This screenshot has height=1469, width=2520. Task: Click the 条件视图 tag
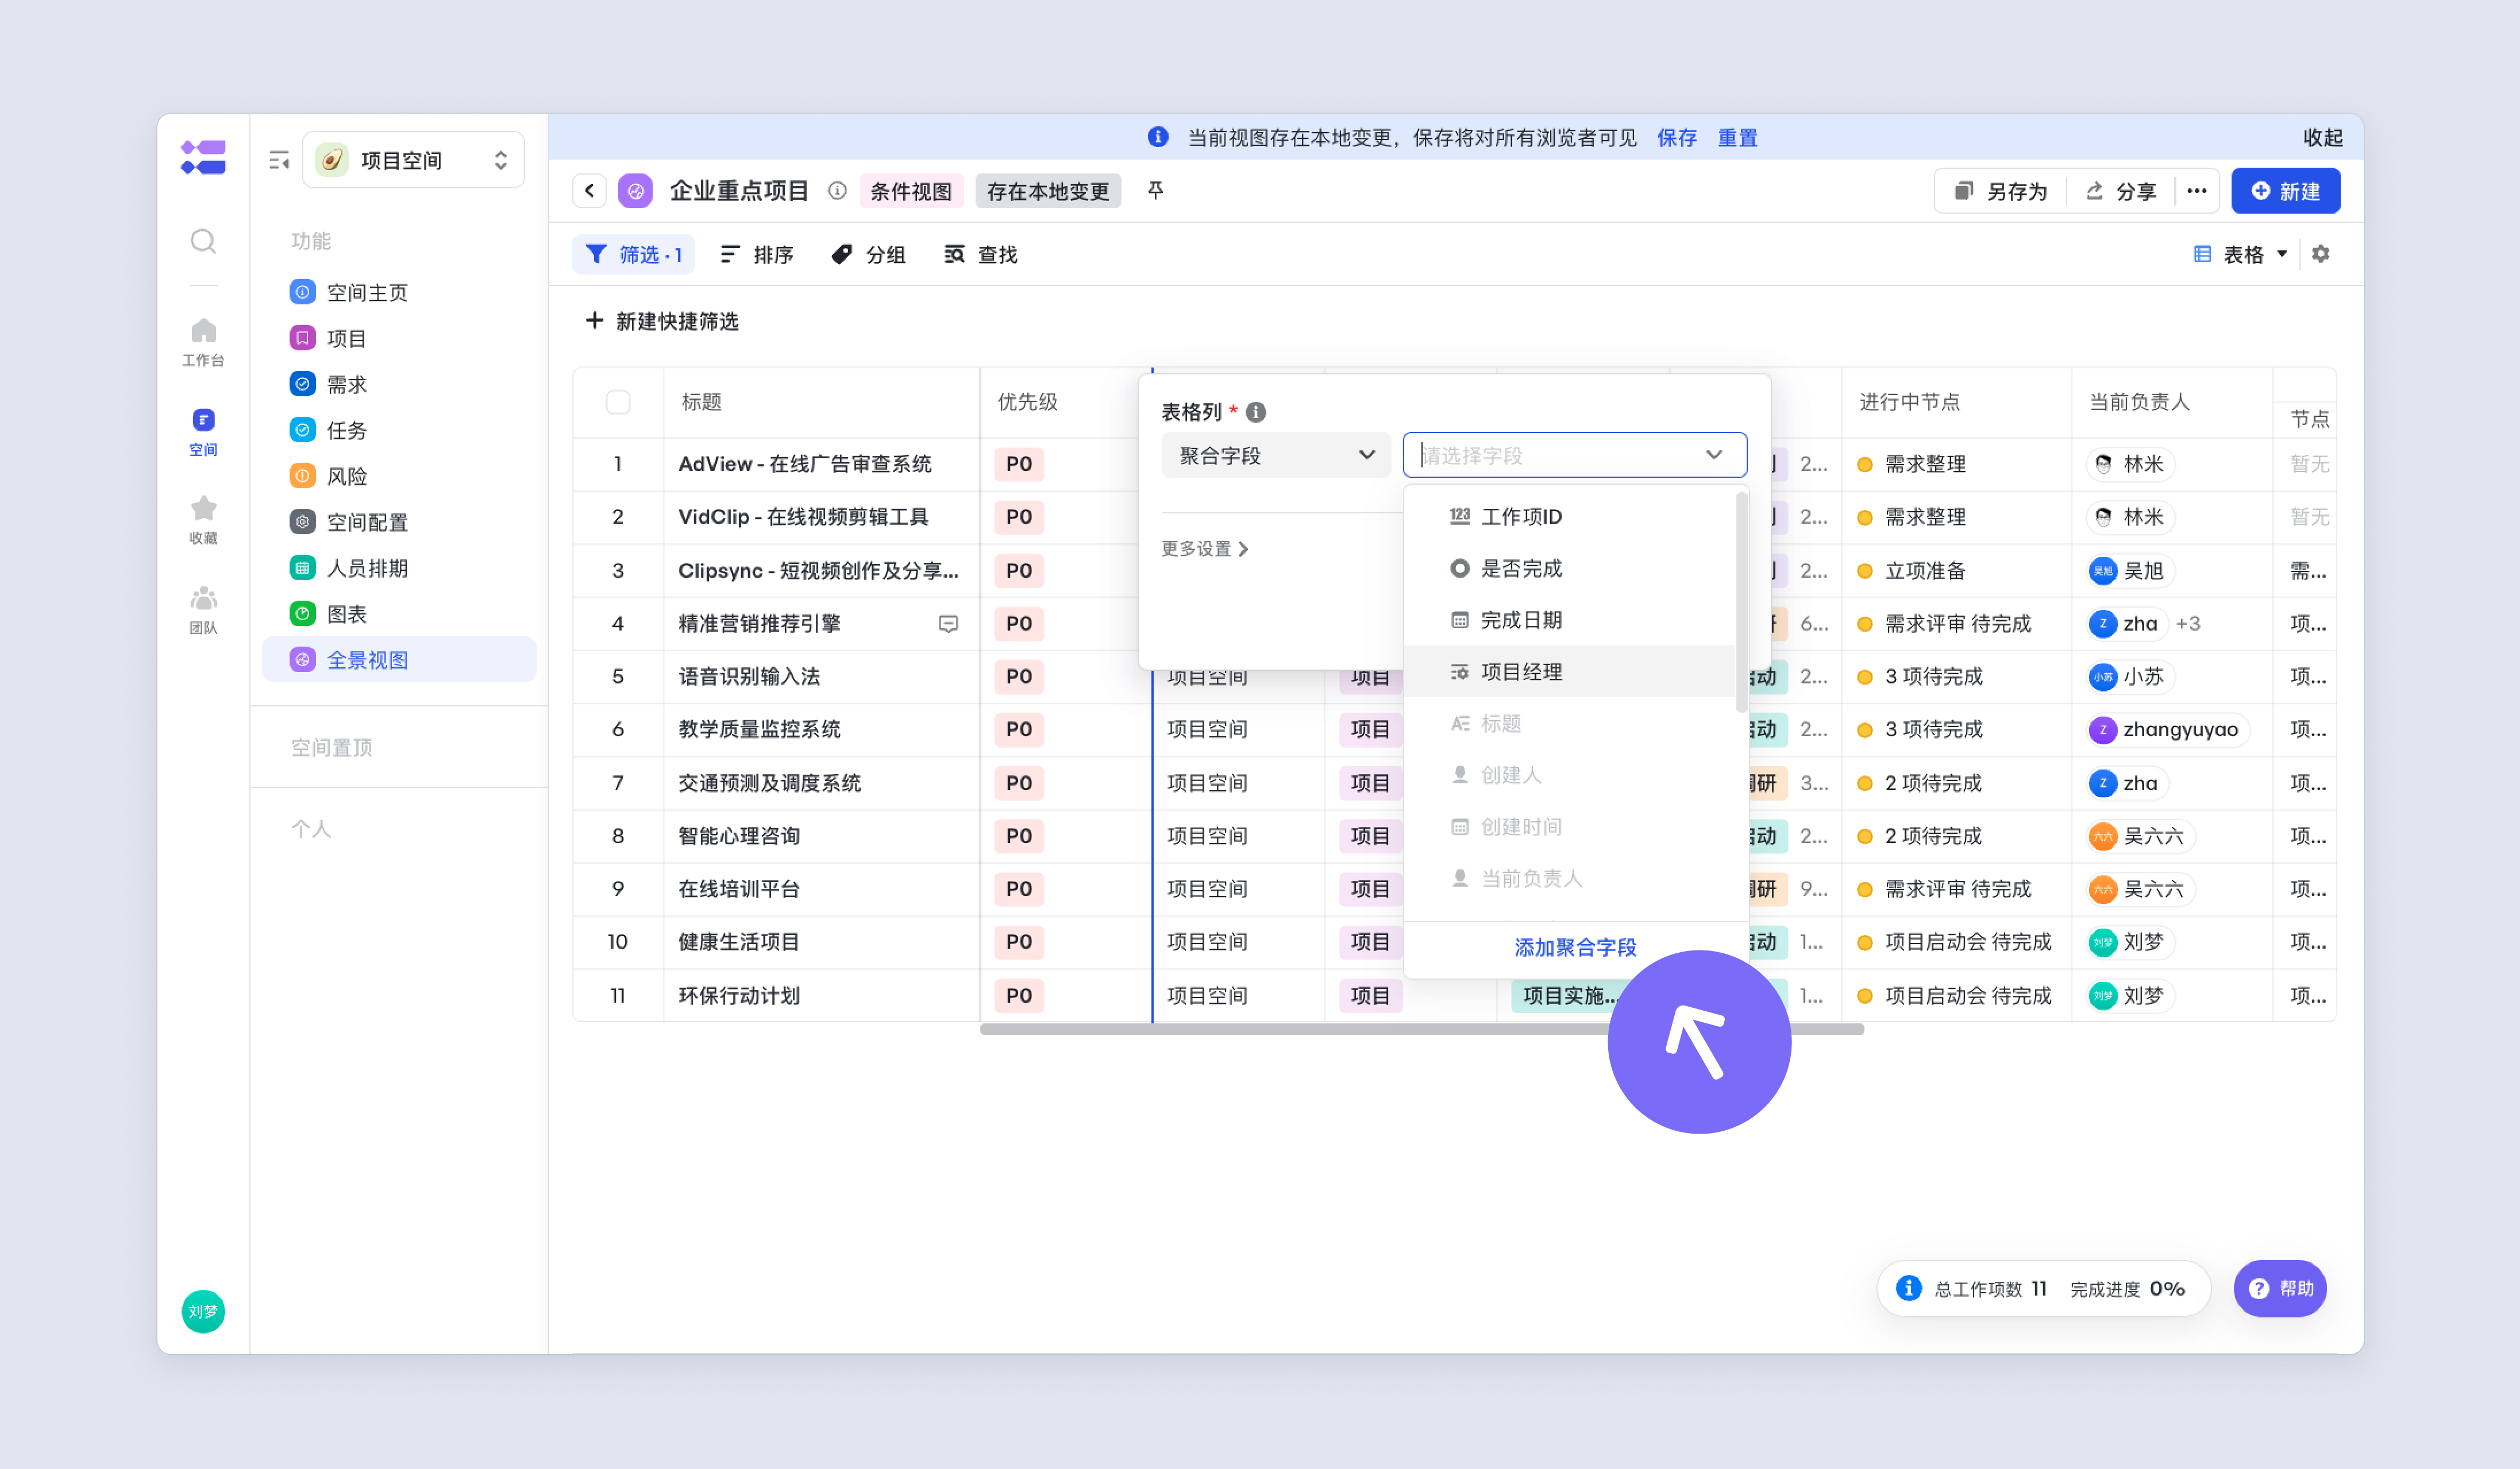910,191
